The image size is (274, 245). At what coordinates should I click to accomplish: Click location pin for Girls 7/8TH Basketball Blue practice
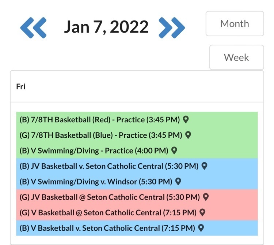tap(188, 135)
